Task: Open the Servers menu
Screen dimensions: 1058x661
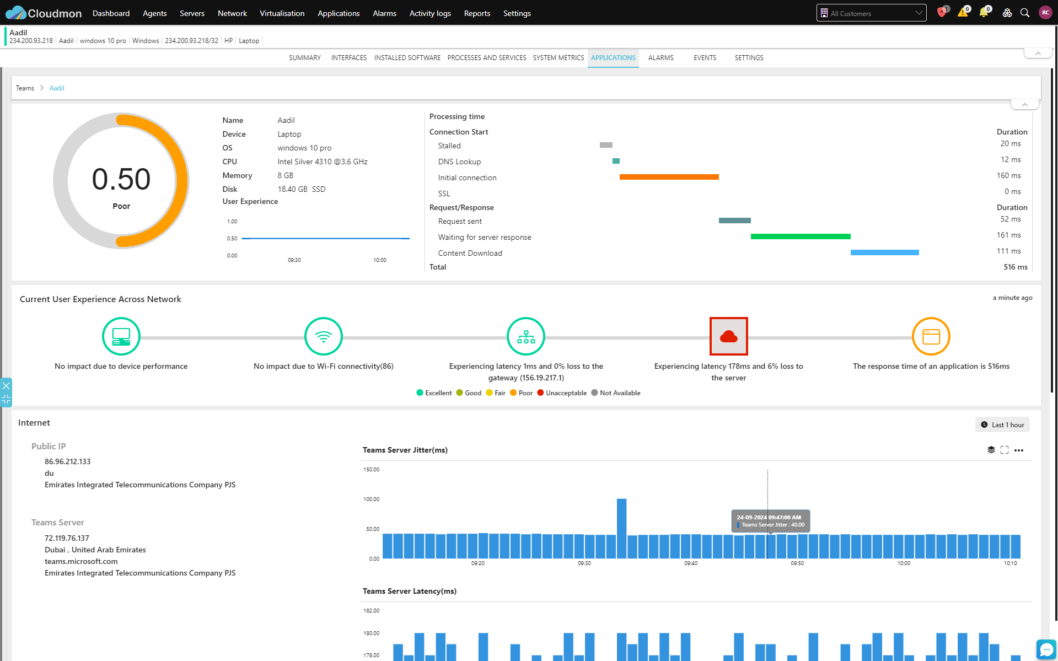Action: 192,13
